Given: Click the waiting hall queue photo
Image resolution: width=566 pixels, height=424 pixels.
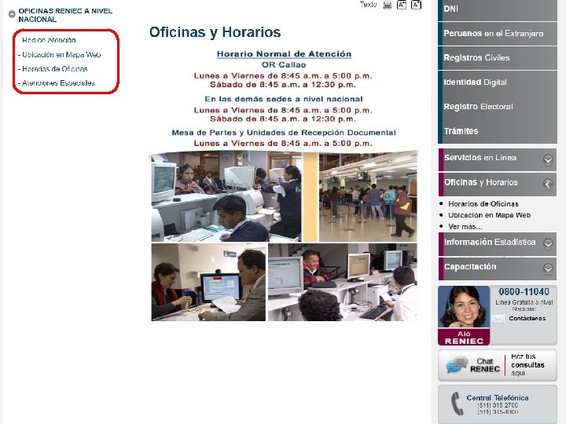Looking at the screenshot, I should pos(368,197).
